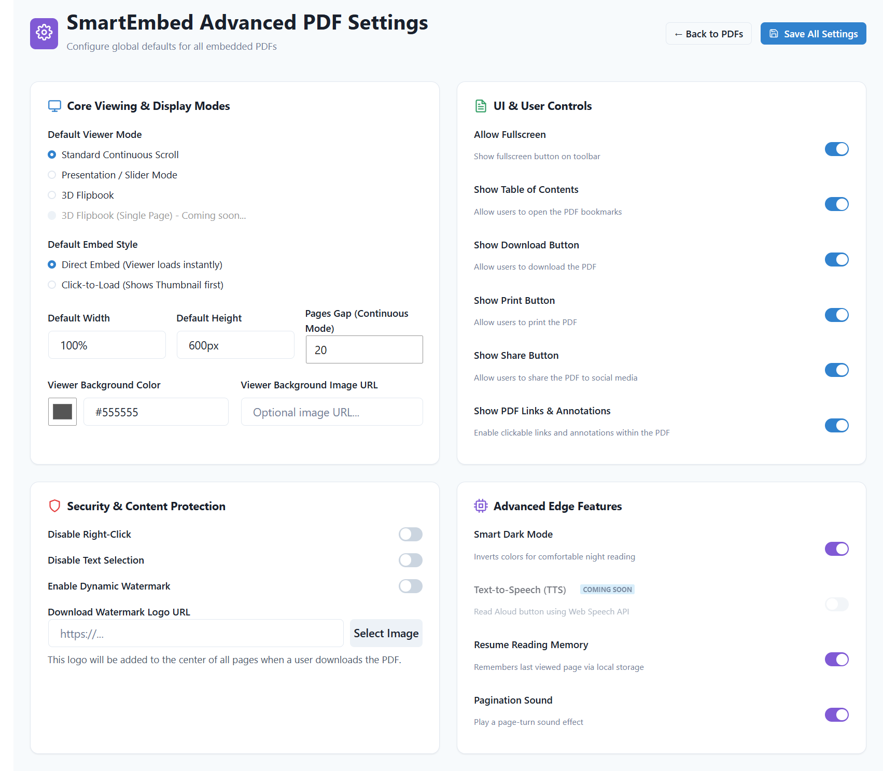Viewport: 883px width, 771px height.
Task: Click the Select Image button
Action: [386, 633]
